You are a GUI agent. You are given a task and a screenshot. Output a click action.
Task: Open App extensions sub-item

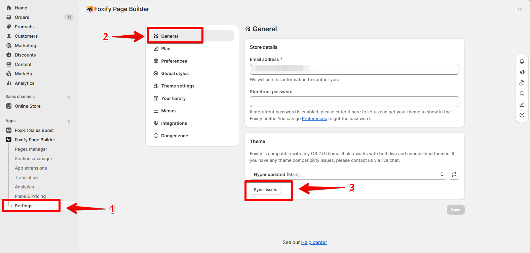(x=31, y=168)
